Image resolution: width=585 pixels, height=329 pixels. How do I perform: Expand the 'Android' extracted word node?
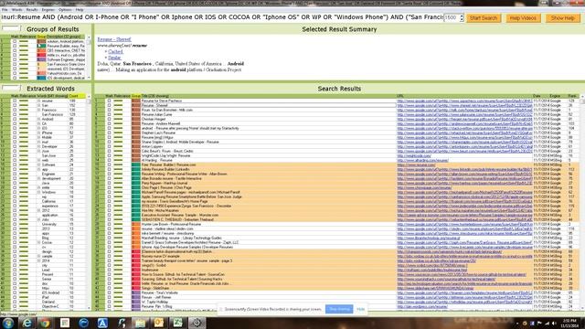38,119
